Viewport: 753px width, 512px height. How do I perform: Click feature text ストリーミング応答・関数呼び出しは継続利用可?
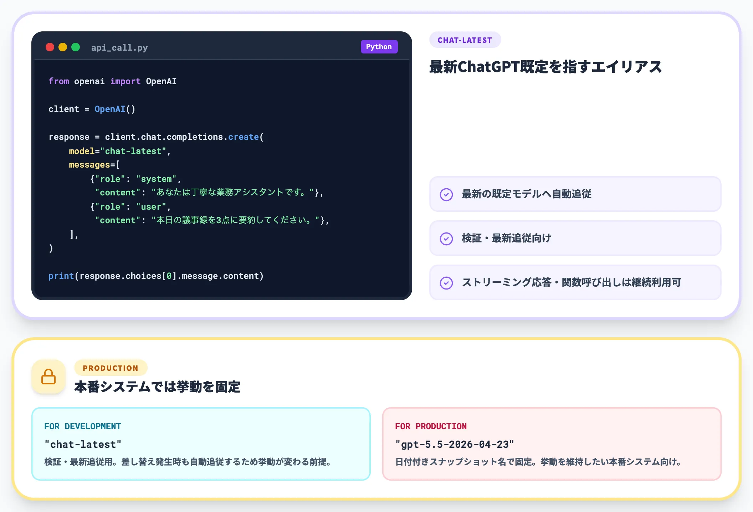[572, 282]
